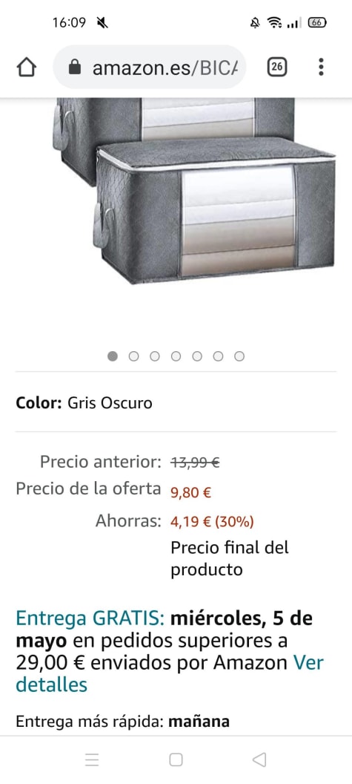Tap the Chrome home icon

(27, 67)
